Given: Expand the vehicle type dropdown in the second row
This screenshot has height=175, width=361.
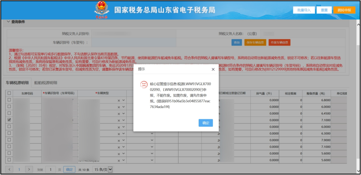Looking at the screenshot, I should click(x=124, y=107).
